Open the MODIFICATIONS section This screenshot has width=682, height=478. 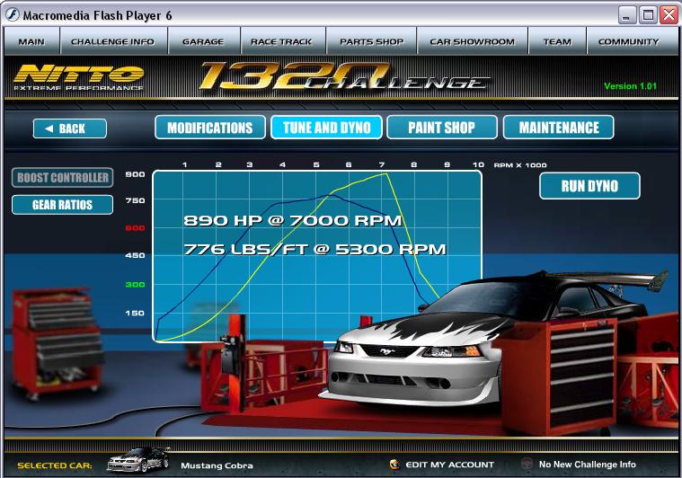pos(210,128)
